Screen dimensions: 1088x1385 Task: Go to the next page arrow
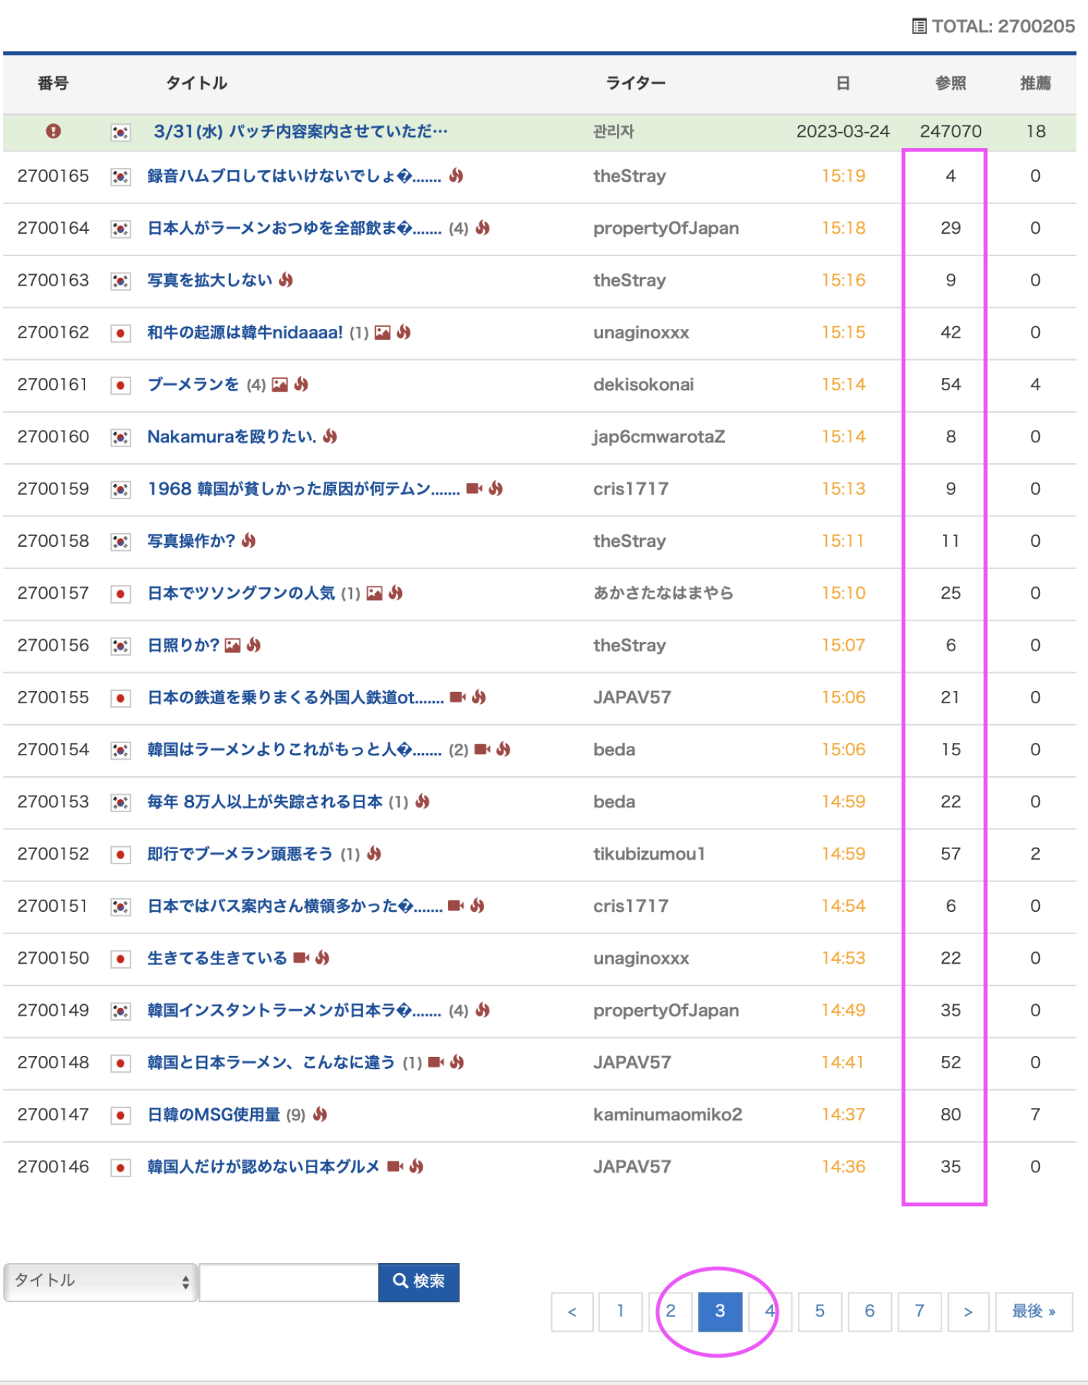click(968, 1311)
